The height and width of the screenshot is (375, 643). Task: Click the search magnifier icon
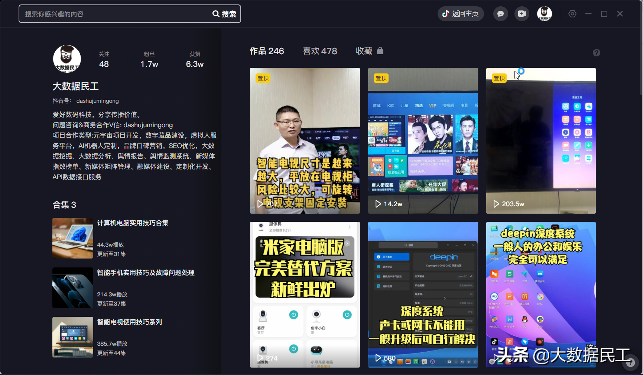pyautogui.click(x=216, y=13)
